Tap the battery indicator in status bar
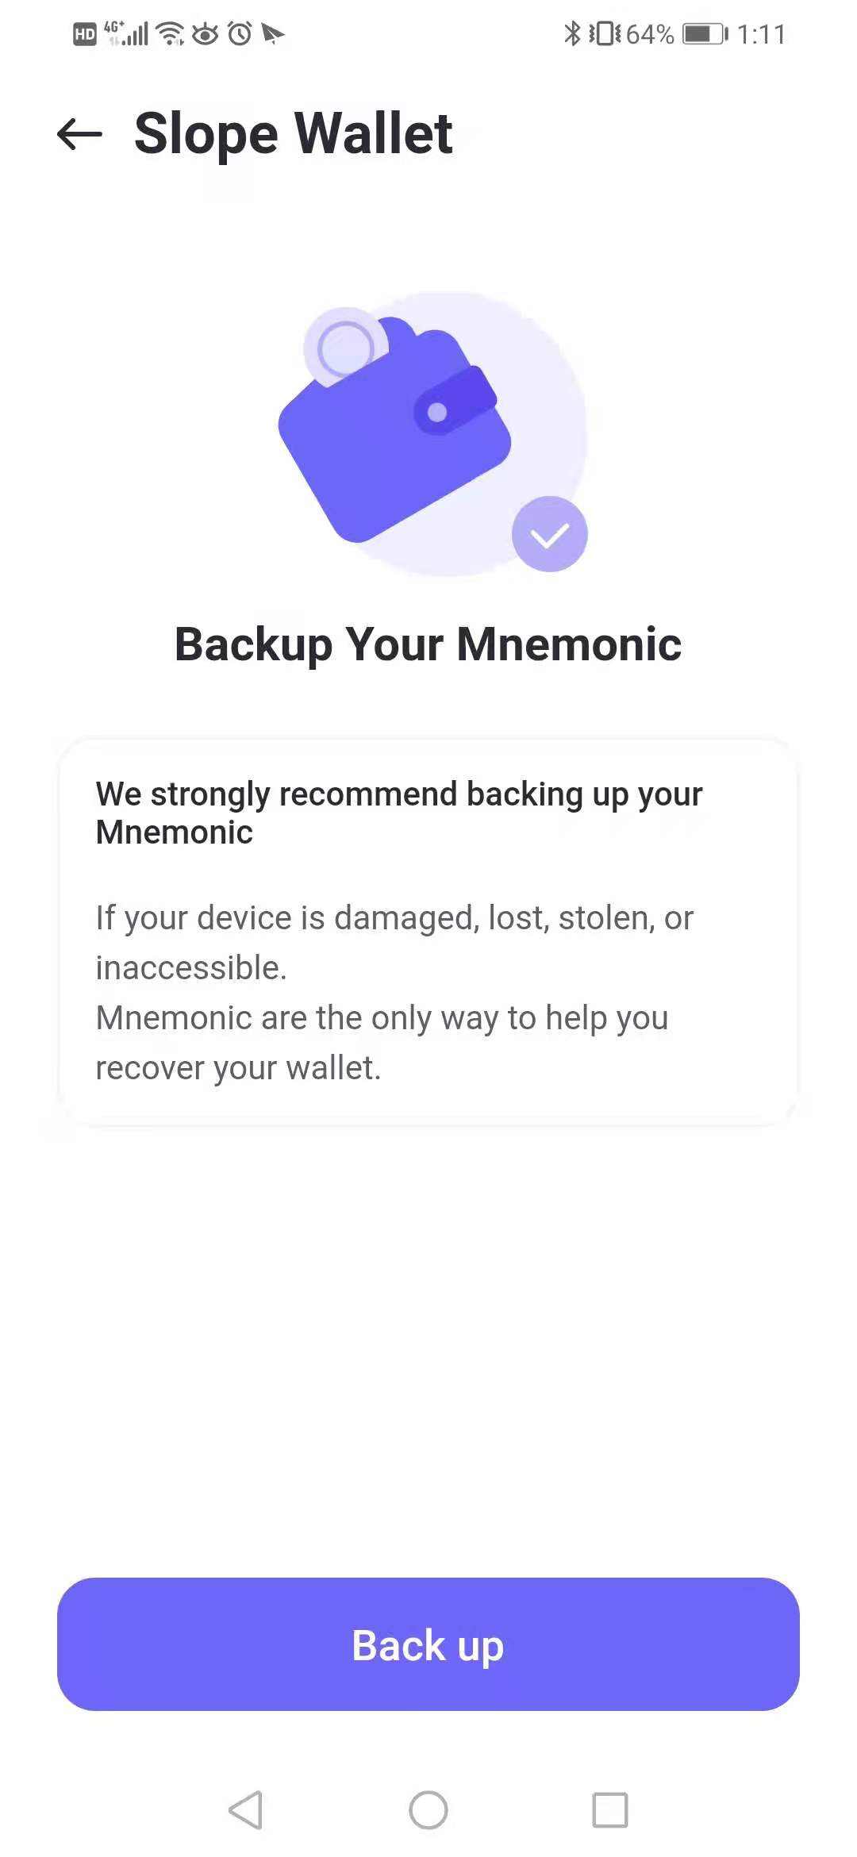The width and height of the screenshot is (857, 1857). point(705,34)
